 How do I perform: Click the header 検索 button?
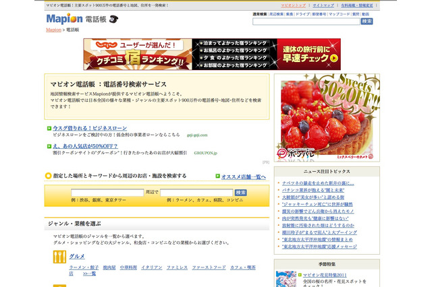click(367, 22)
